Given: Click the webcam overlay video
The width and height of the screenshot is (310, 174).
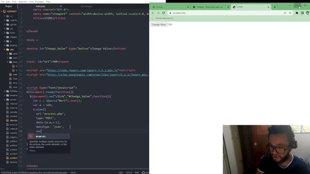Looking at the screenshot, I should pyautogui.click(x=266, y=149).
